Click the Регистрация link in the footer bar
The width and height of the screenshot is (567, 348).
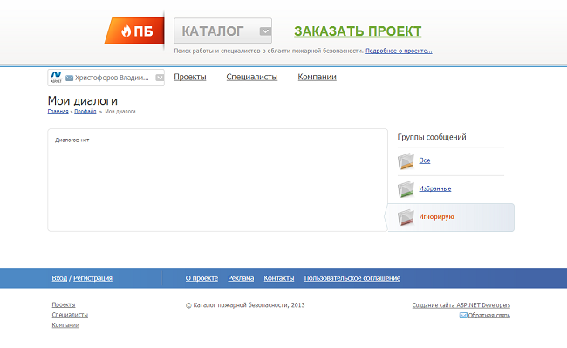pyautogui.click(x=92, y=278)
